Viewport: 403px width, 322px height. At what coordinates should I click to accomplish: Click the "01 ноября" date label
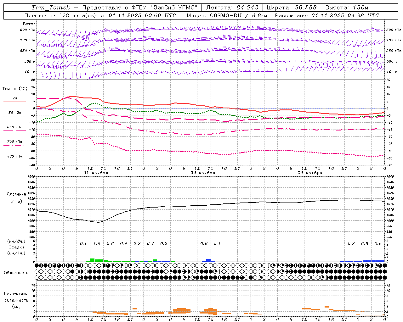96,173
